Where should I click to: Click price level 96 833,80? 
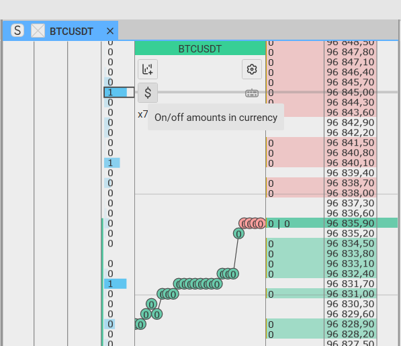(351, 253)
